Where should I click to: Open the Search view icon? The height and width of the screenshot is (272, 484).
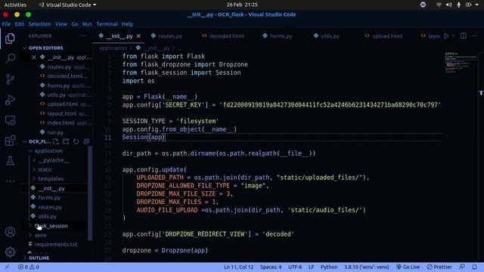coord(10,58)
